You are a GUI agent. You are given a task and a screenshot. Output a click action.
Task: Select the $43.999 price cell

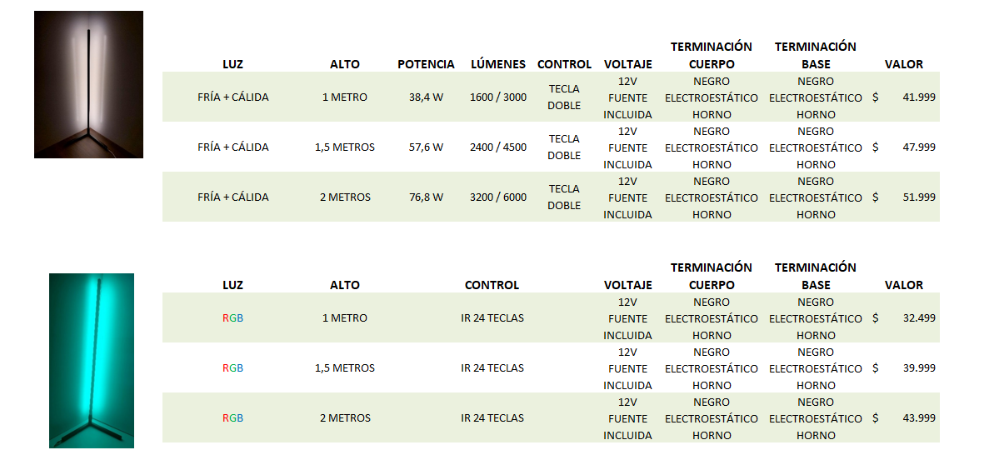(904, 418)
